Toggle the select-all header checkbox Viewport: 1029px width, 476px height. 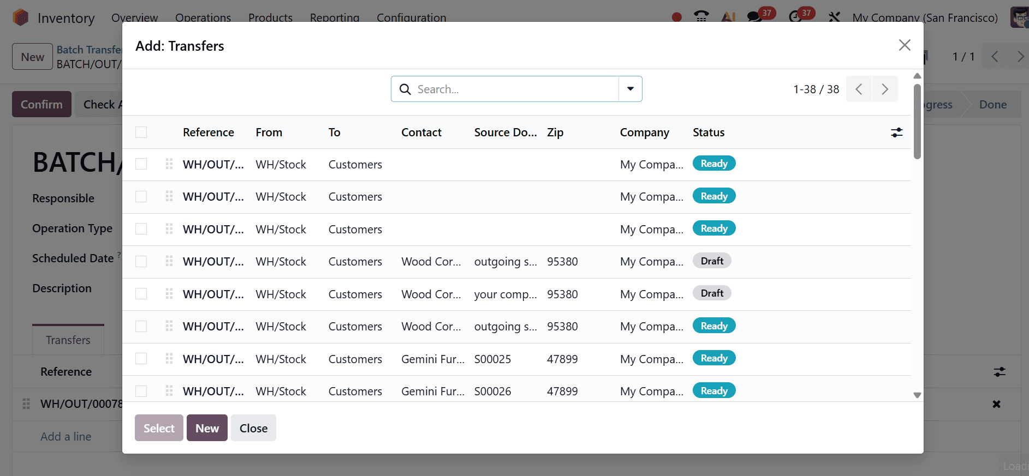(141, 132)
